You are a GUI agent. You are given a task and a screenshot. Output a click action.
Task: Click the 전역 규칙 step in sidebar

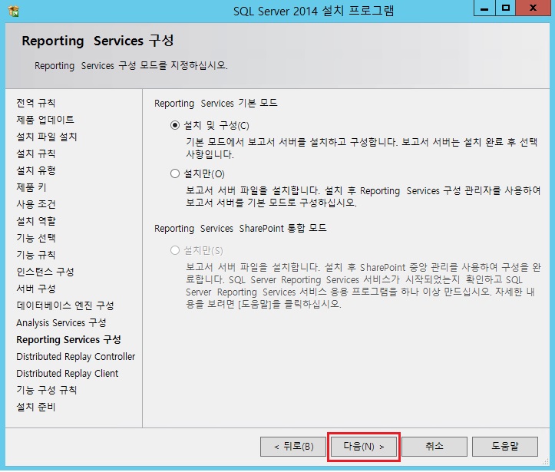click(x=36, y=103)
